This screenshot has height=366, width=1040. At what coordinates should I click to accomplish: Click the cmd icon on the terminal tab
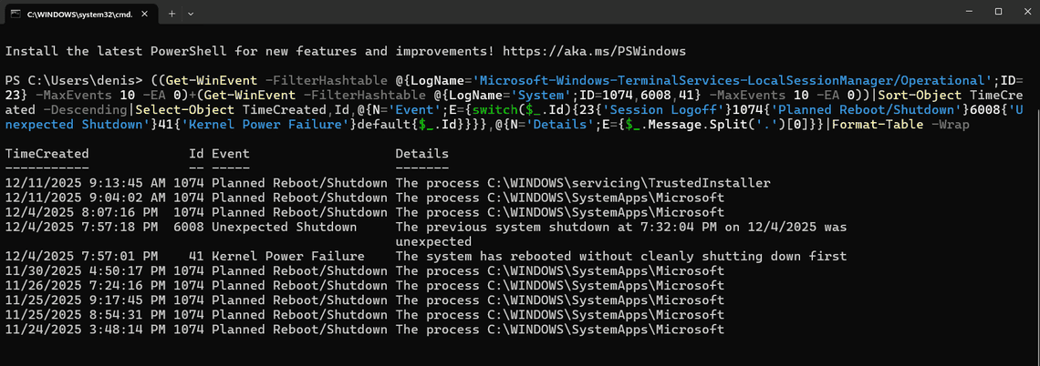[x=16, y=14]
